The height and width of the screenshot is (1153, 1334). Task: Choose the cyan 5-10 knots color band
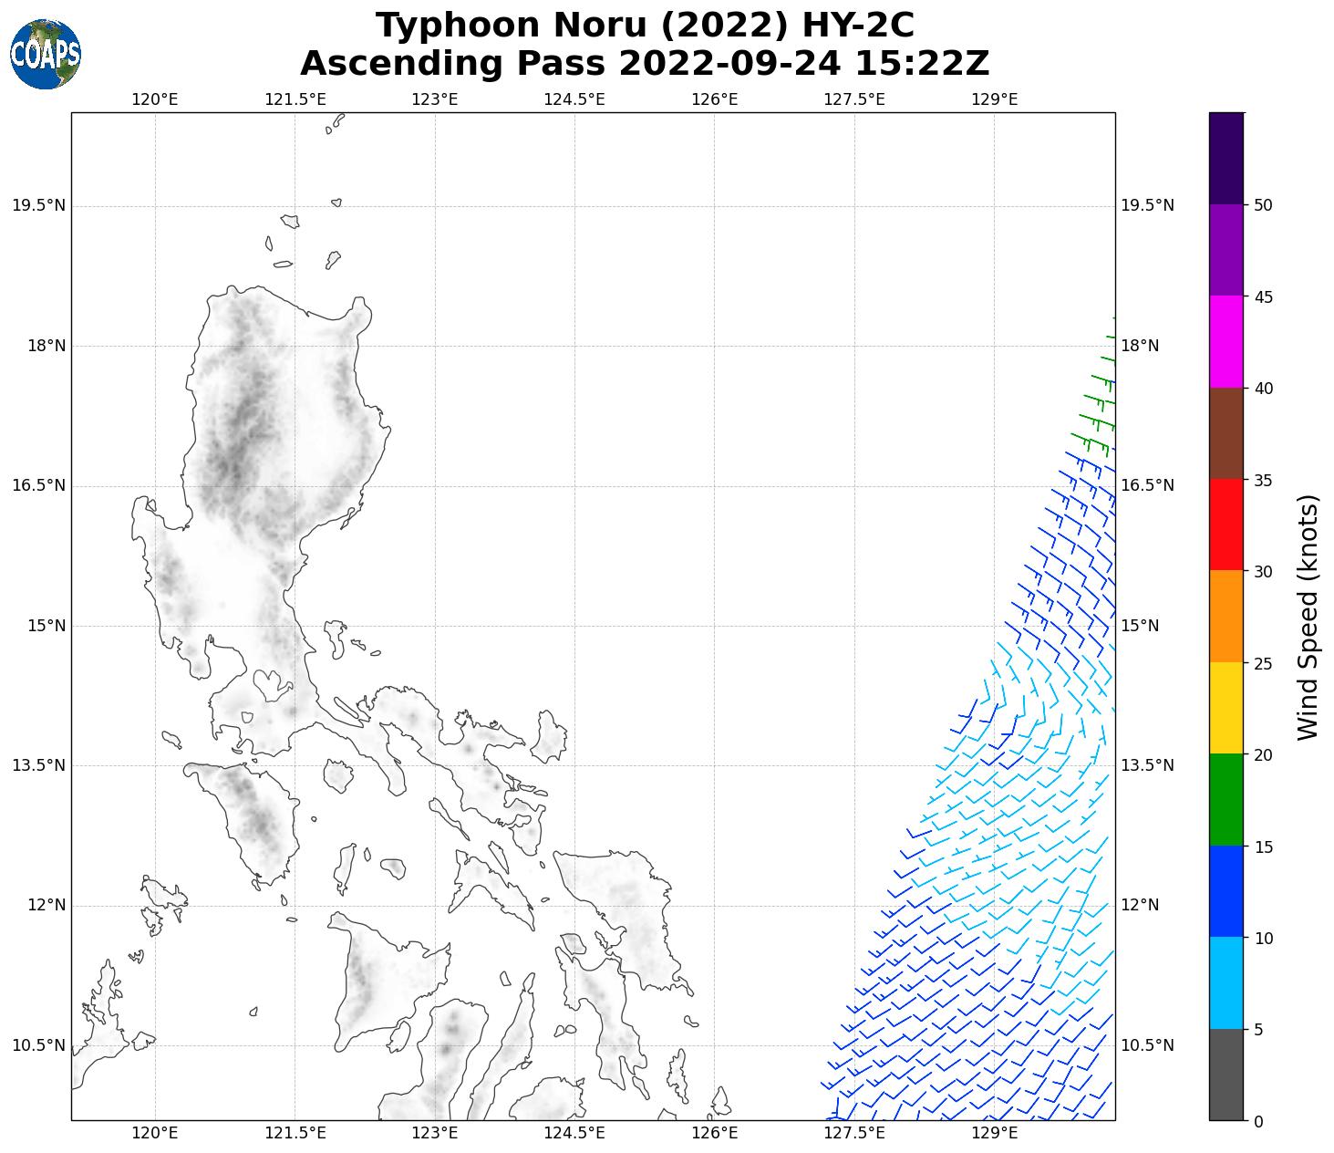(1225, 983)
